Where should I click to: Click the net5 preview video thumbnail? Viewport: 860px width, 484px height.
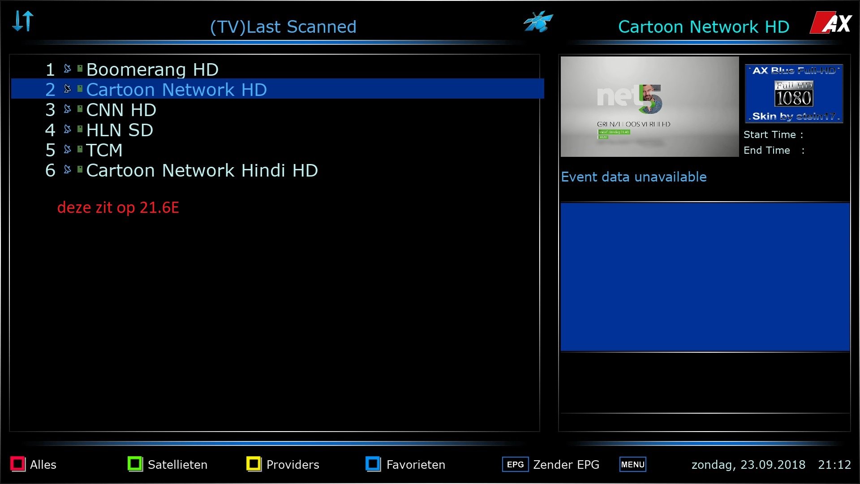coord(649,107)
